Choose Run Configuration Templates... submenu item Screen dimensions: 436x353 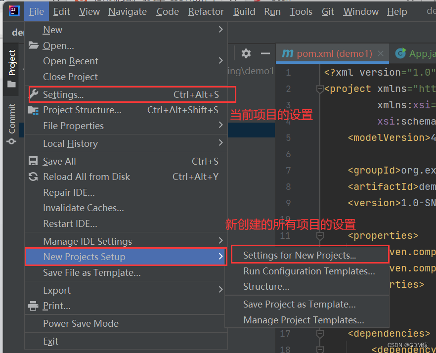pyautogui.click(x=307, y=271)
